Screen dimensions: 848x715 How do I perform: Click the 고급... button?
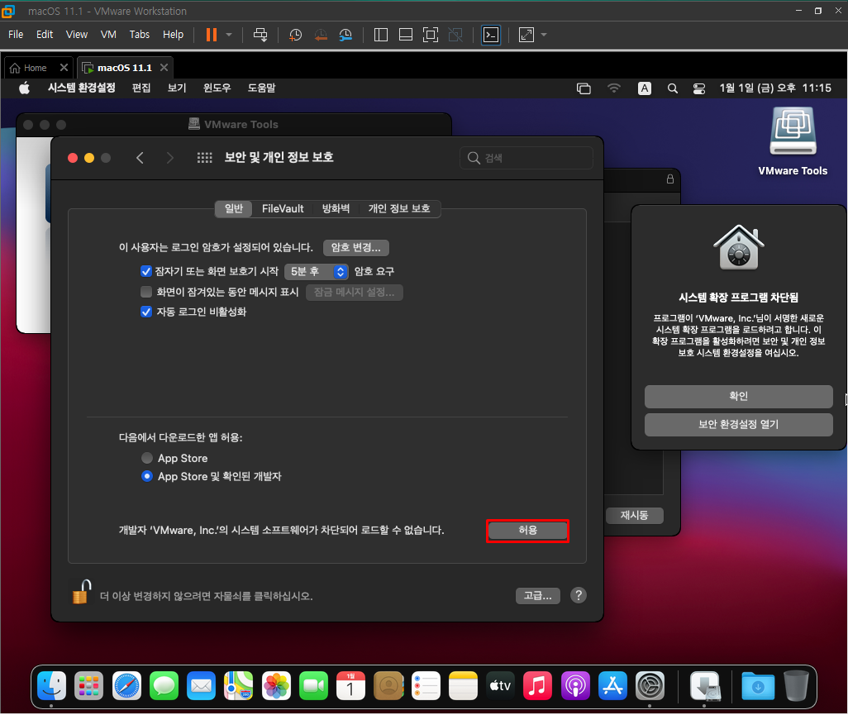(x=537, y=595)
